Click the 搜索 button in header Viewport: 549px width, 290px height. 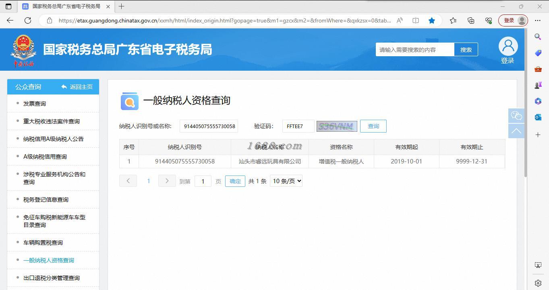pyautogui.click(x=466, y=50)
